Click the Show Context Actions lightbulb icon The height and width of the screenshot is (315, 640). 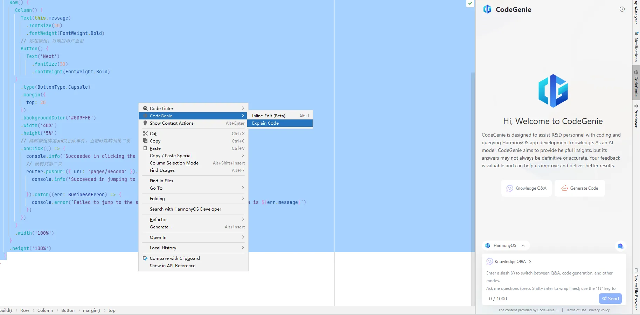[x=145, y=123]
